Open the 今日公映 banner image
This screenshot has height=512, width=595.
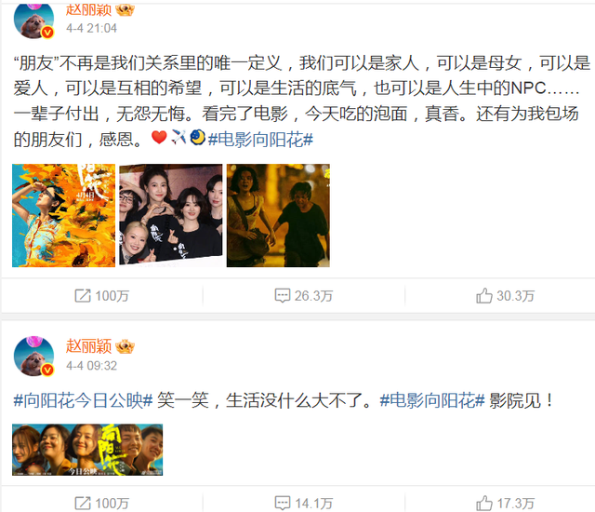click(x=87, y=450)
